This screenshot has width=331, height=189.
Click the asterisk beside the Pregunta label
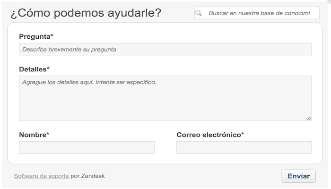pyautogui.click(x=52, y=35)
